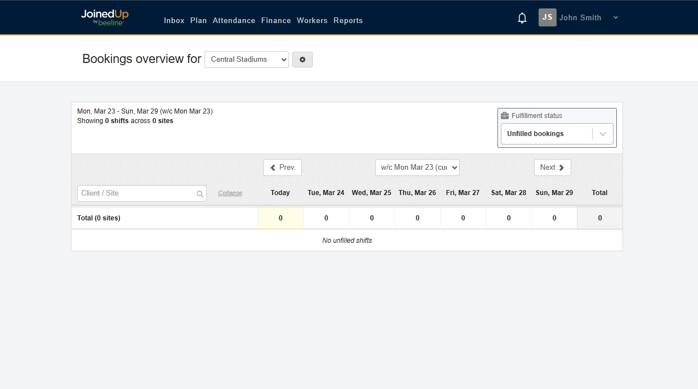Go to the Plan section

(198, 20)
